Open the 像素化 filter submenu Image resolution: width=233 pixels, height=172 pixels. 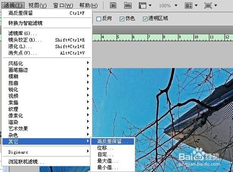(47, 116)
